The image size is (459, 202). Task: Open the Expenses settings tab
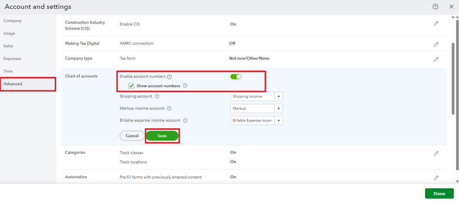pos(12,59)
